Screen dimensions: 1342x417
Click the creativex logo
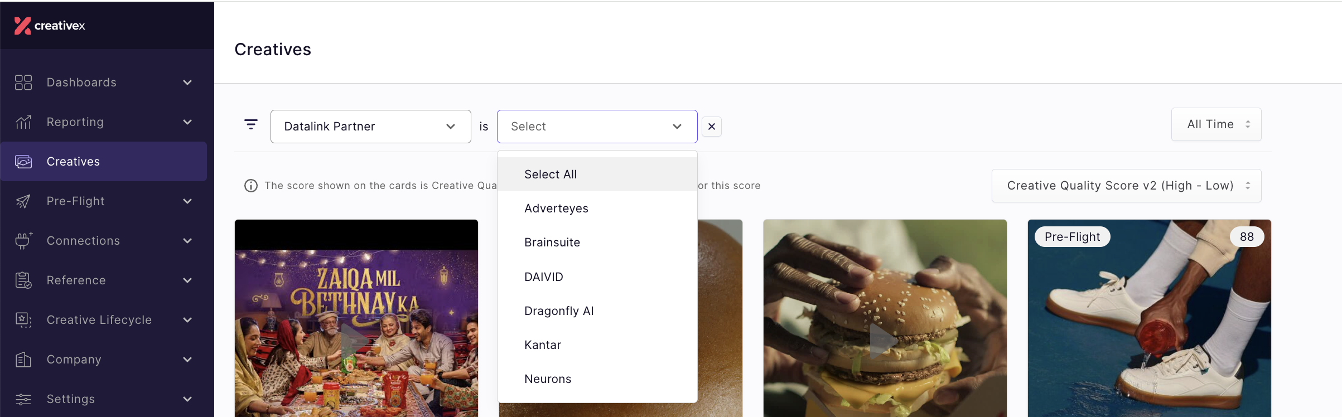[50, 26]
